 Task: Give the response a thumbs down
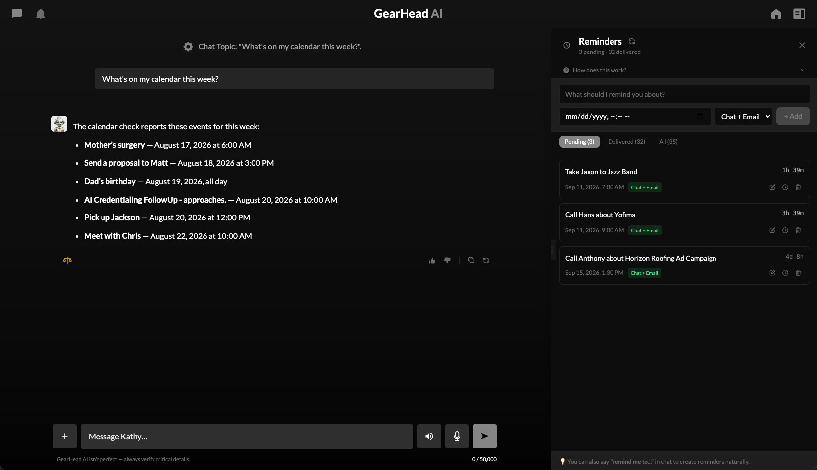point(447,261)
